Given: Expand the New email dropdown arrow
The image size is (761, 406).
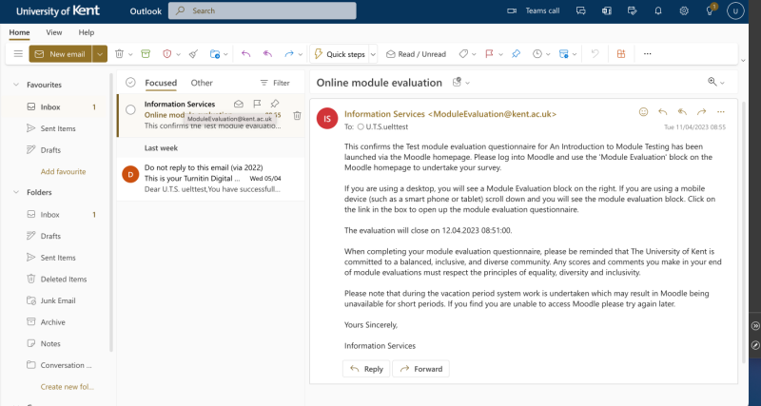Looking at the screenshot, I should click(x=100, y=54).
